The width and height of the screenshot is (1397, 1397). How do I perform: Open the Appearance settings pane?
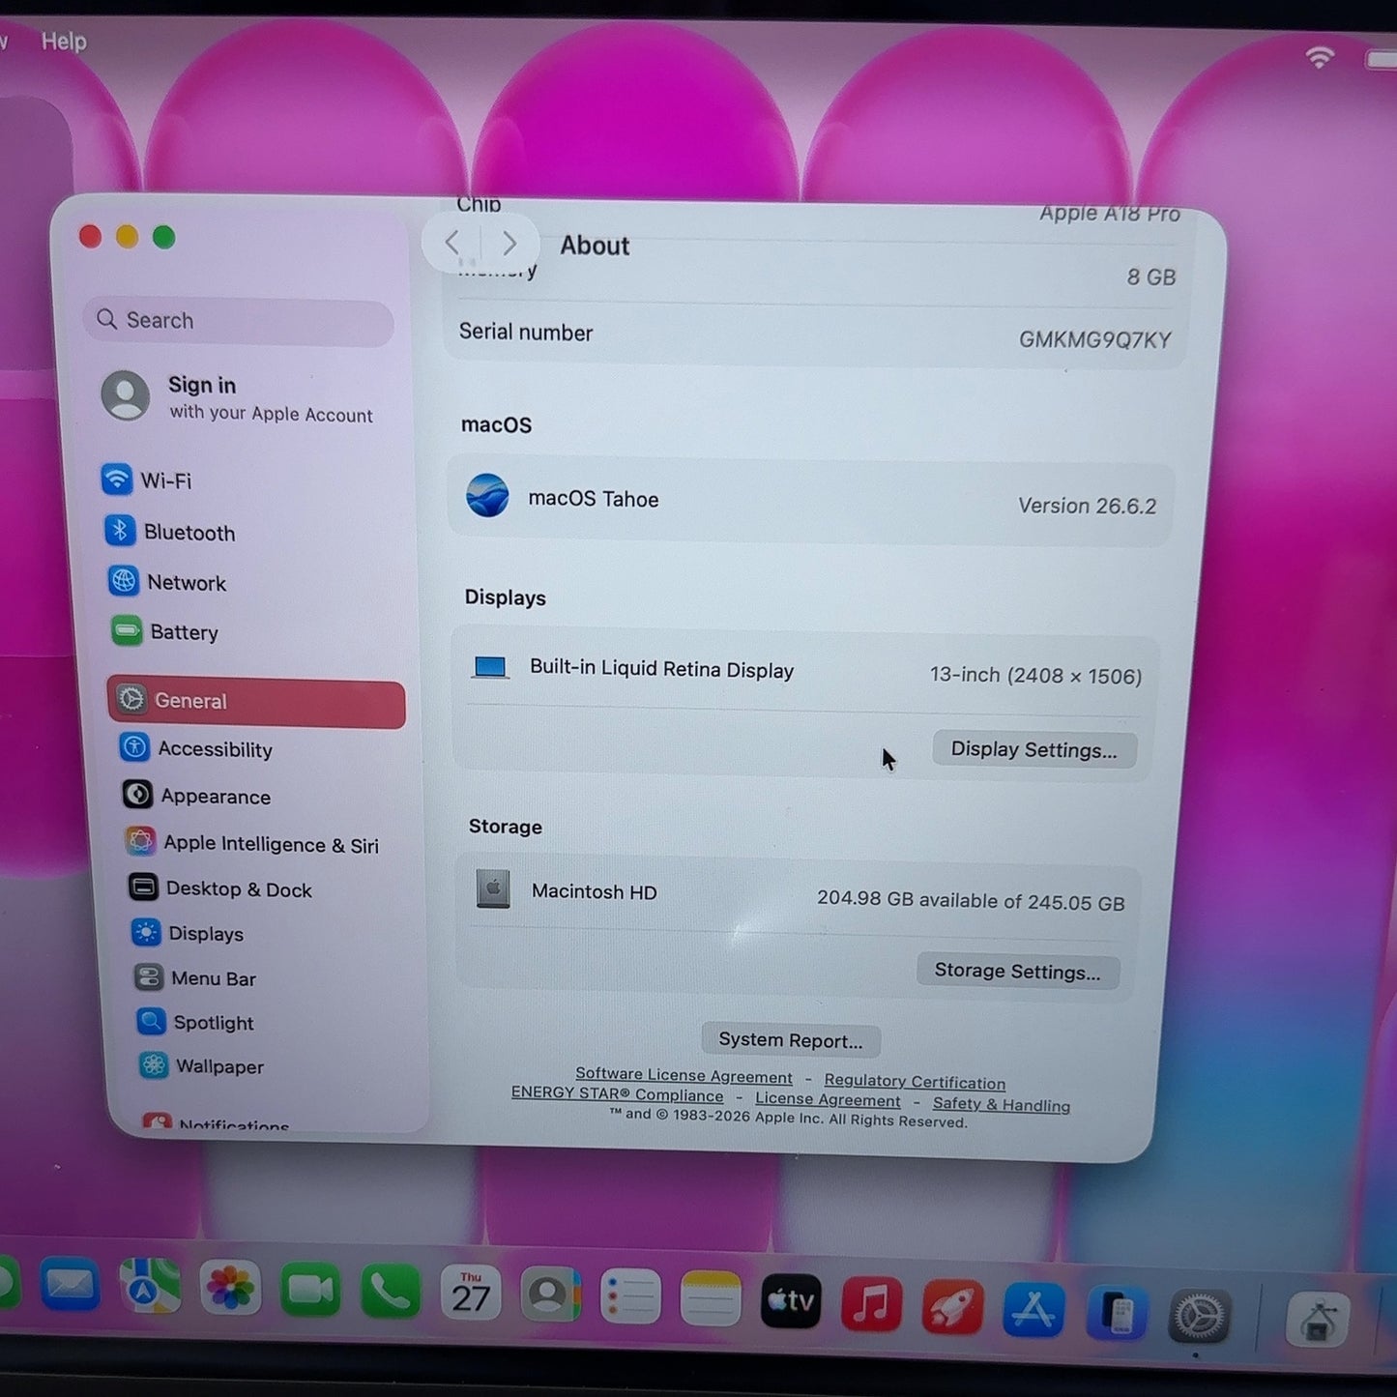(197, 796)
